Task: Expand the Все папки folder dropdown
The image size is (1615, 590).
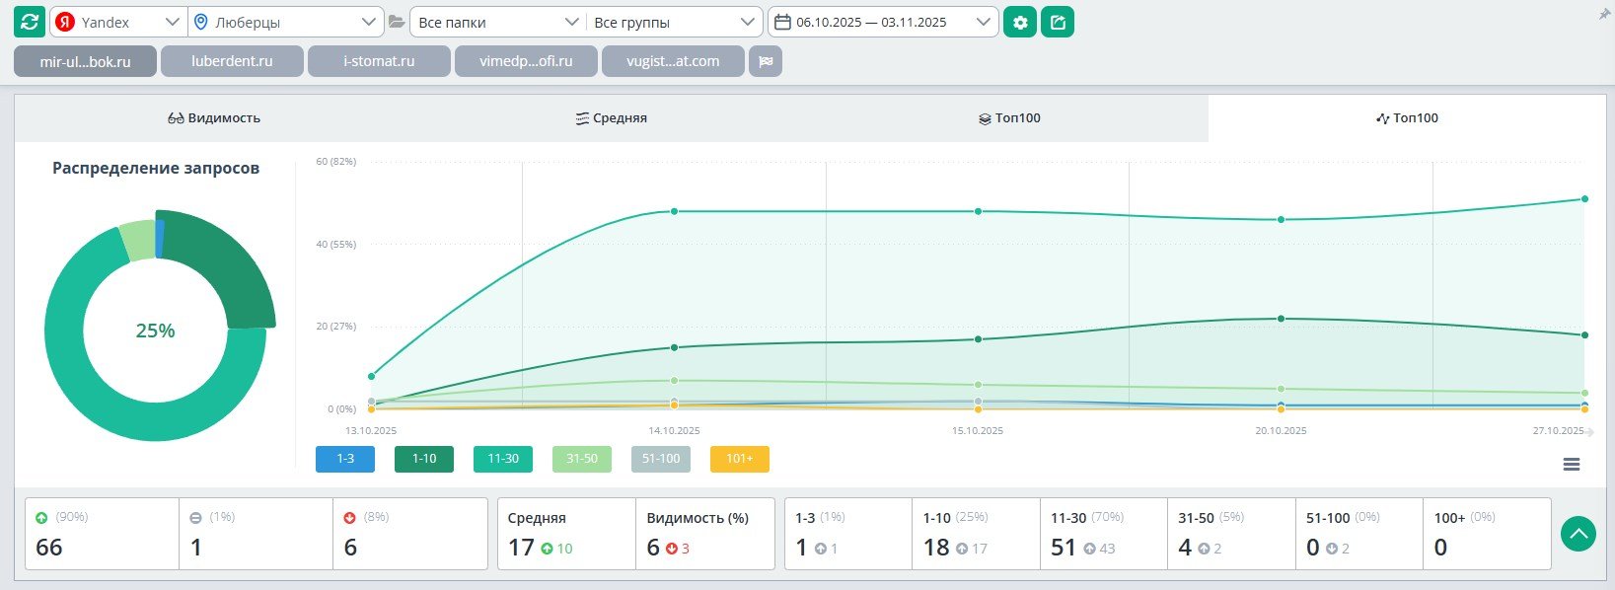Action: [x=498, y=22]
